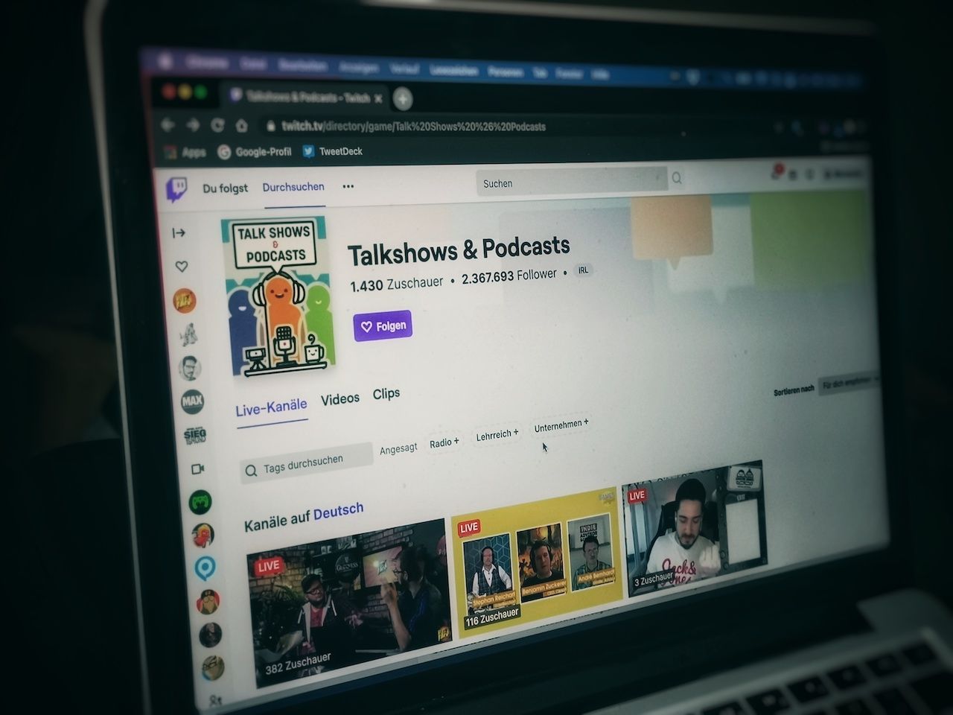Focus the Suchen search field
This screenshot has height=715, width=953.
pyautogui.click(x=572, y=181)
